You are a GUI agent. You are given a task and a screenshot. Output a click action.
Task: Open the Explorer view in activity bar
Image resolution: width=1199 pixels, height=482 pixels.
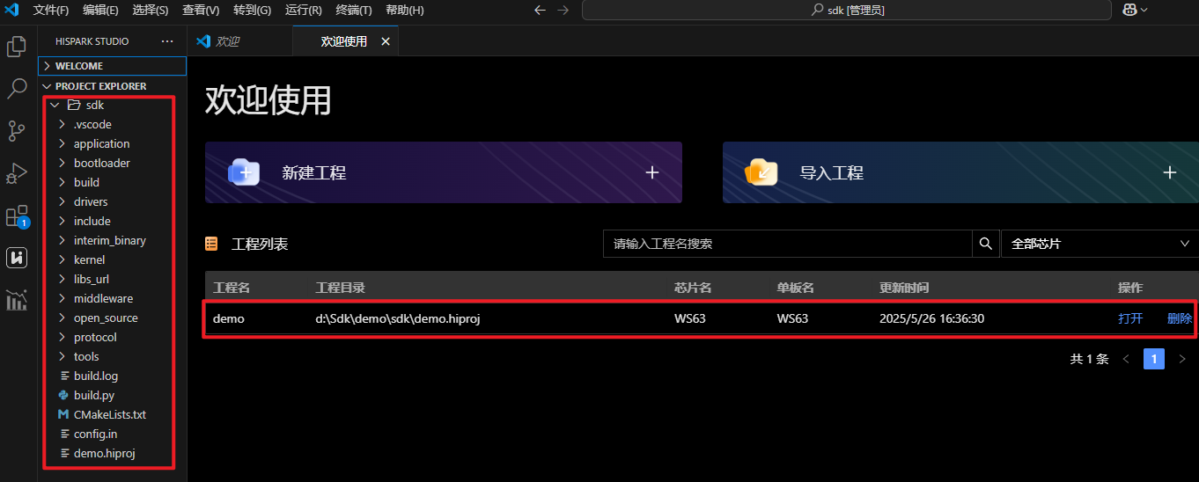tap(17, 47)
